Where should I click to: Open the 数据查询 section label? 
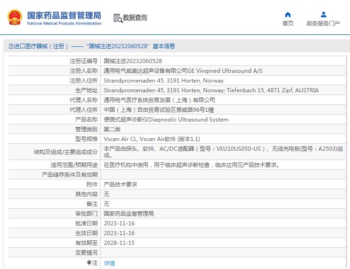[135, 18]
